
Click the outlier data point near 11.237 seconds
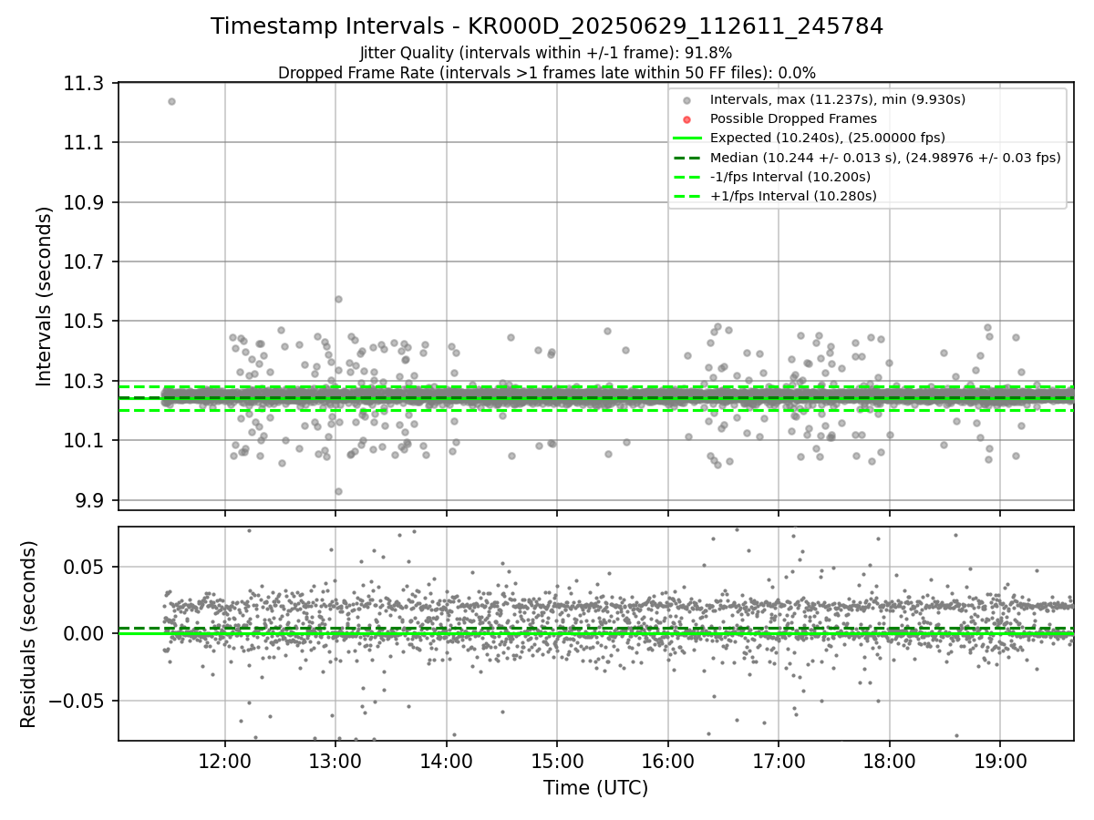coord(171,101)
